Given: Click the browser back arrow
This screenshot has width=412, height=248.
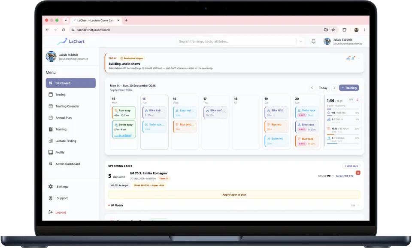Looking at the screenshot, I should point(47,30).
